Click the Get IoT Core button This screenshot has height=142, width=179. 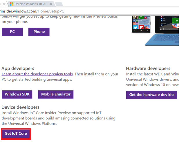click(16, 134)
